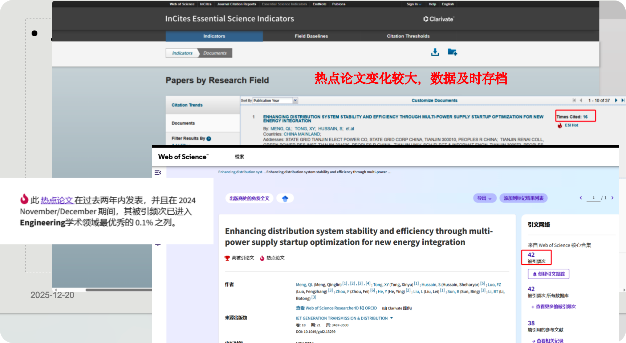
Task: Open Publons from top bar
Action: 339,4
